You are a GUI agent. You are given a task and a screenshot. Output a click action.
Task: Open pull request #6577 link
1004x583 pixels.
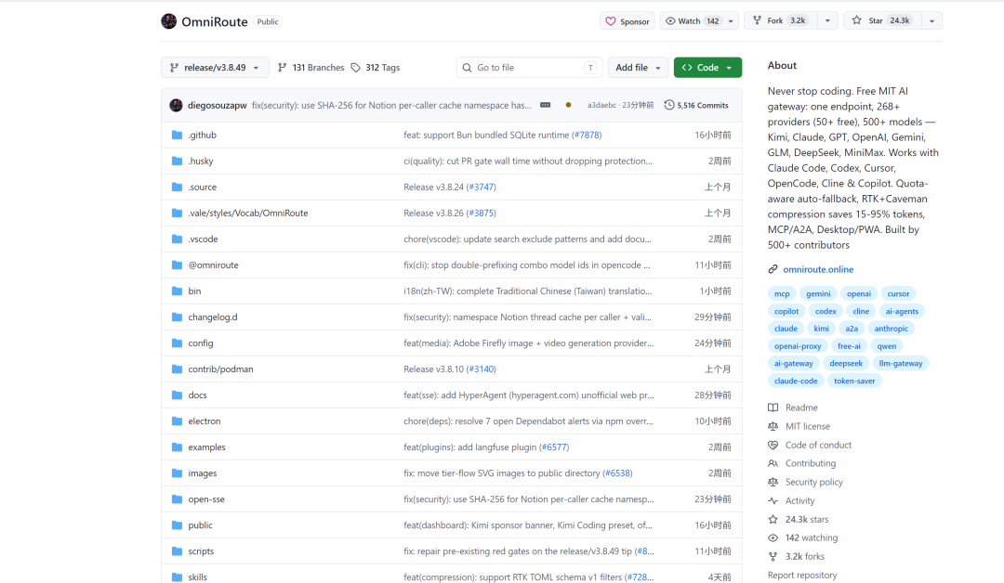pyautogui.click(x=554, y=447)
